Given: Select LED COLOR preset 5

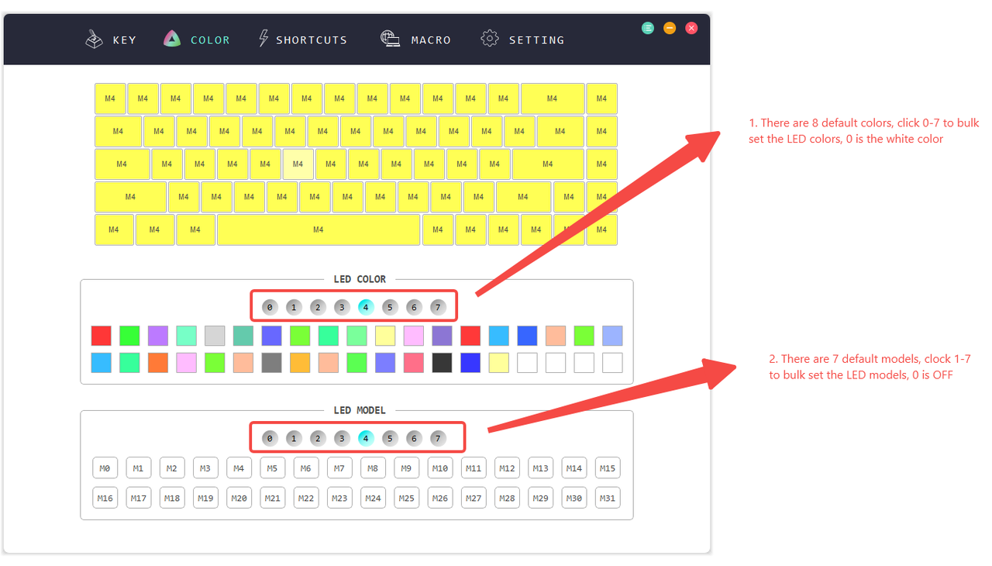Looking at the screenshot, I should [390, 307].
